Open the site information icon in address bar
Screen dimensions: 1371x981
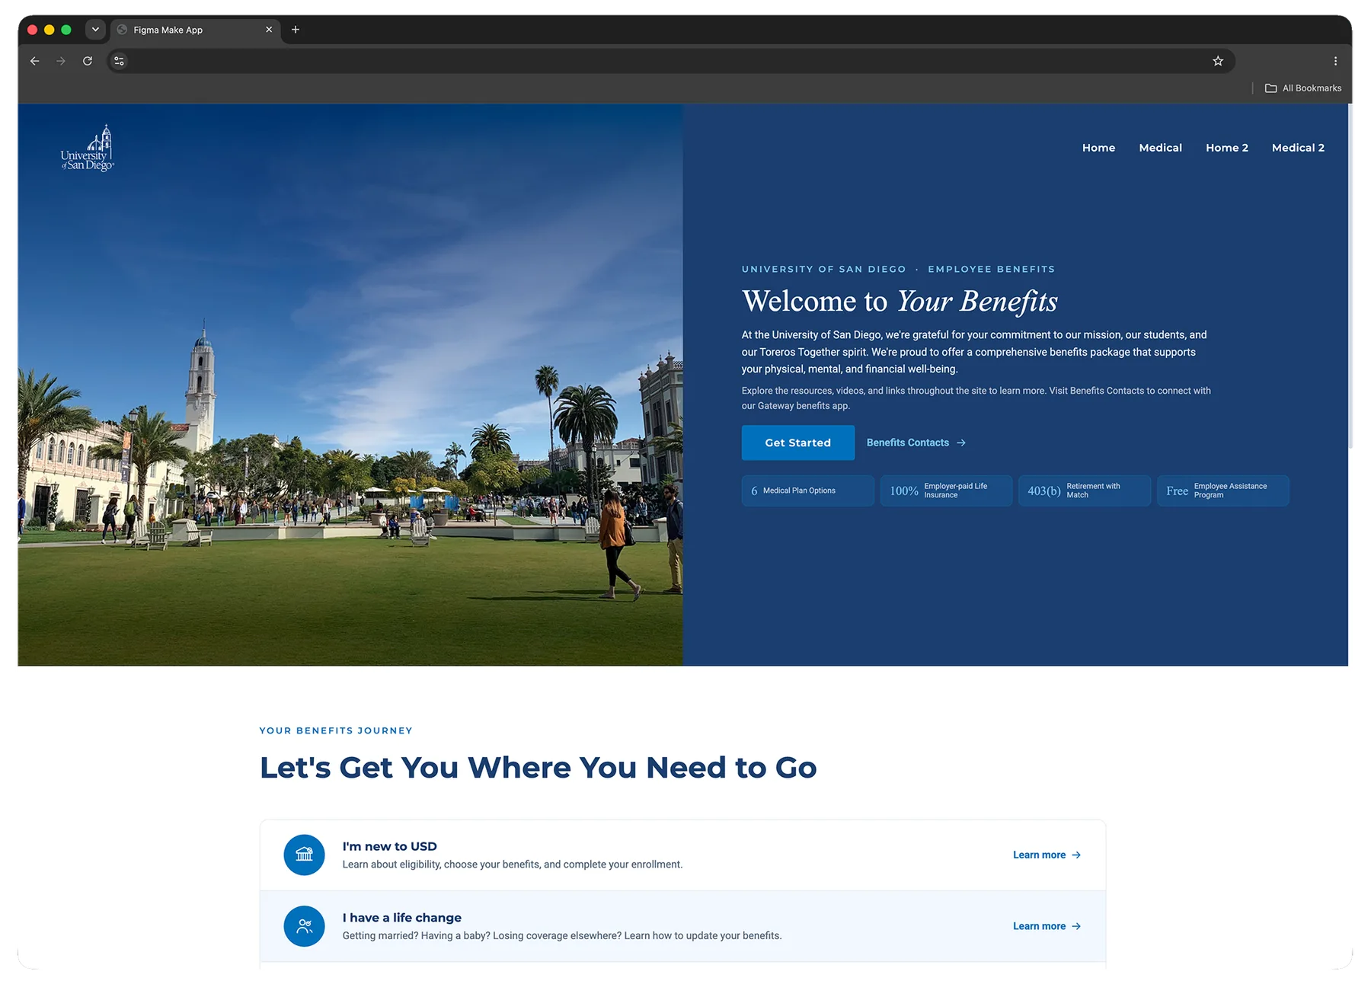pos(119,61)
